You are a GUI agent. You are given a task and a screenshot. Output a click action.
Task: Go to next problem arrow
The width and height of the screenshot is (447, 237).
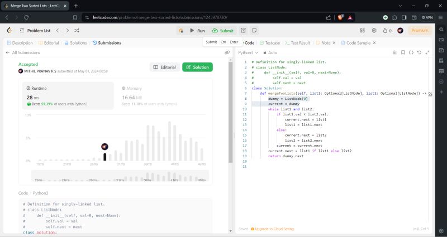click(67, 31)
